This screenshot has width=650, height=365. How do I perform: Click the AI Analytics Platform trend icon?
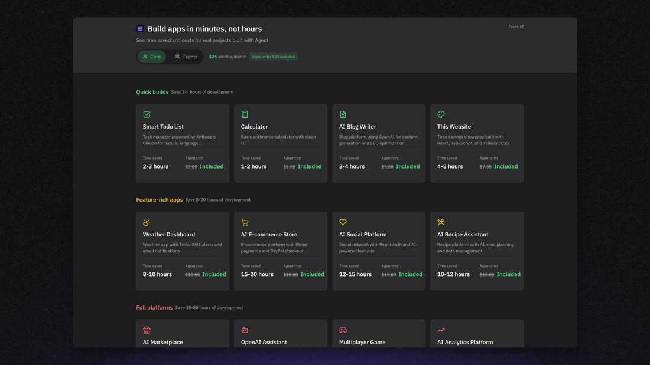pyautogui.click(x=441, y=330)
